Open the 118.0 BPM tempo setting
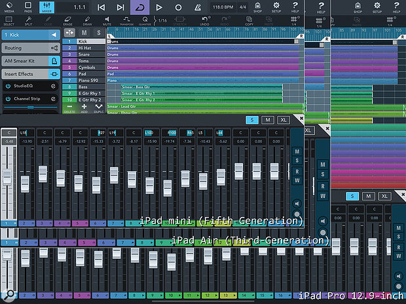The width and height of the screenshot is (406, 304). coord(223,7)
